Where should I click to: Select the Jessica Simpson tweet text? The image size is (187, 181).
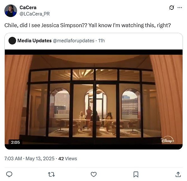point(88,26)
